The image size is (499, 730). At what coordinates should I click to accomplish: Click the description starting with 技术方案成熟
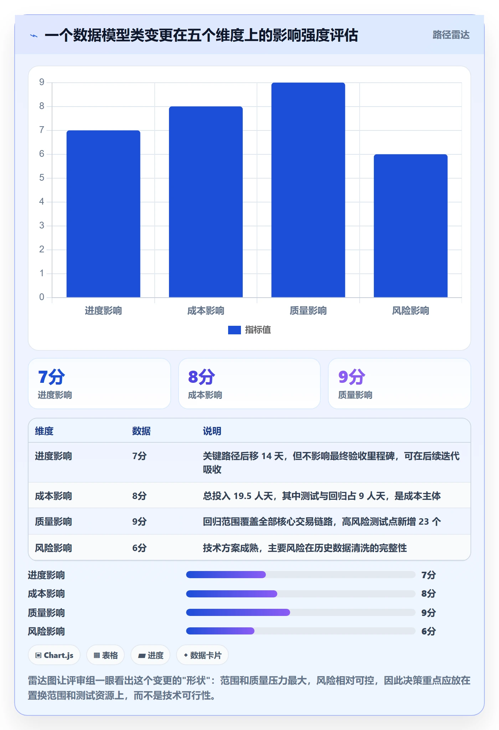pos(305,548)
